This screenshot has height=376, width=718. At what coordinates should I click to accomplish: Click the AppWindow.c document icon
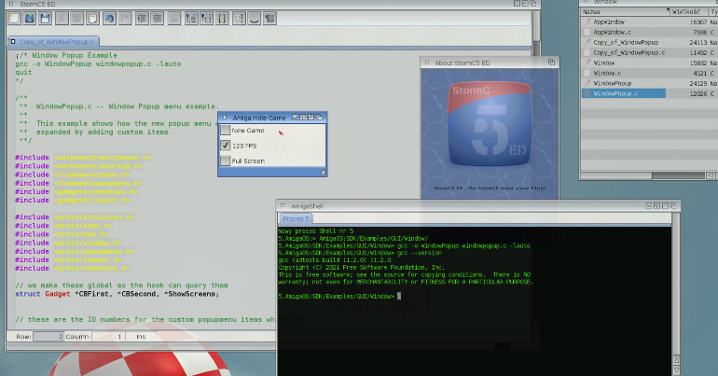click(x=587, y=32)
